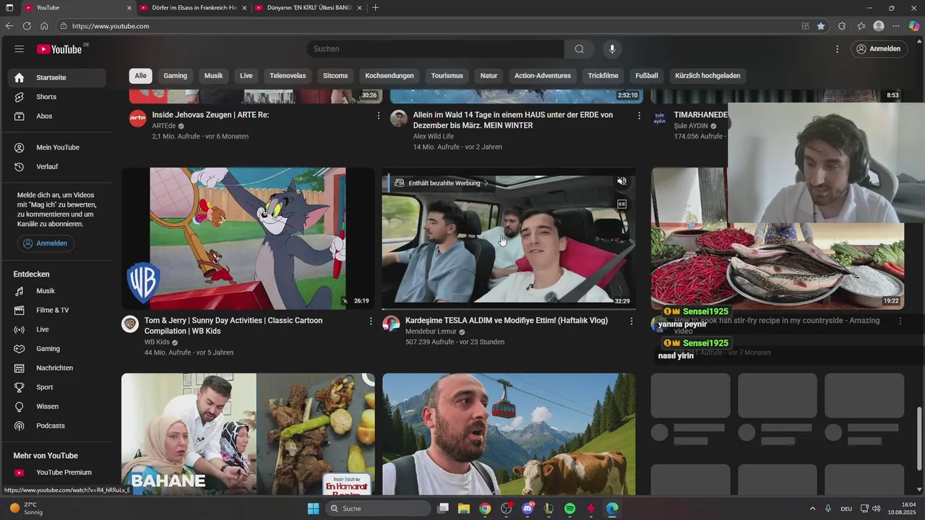Start voice search with the microphone
The image size is (925, 520).
coord(612,49)
